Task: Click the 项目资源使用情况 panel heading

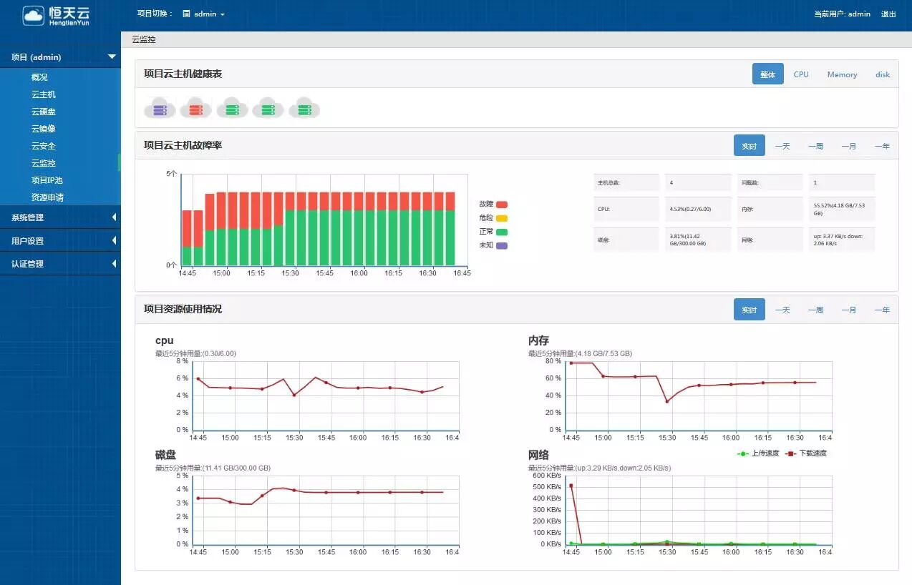Action: point(183,309)
